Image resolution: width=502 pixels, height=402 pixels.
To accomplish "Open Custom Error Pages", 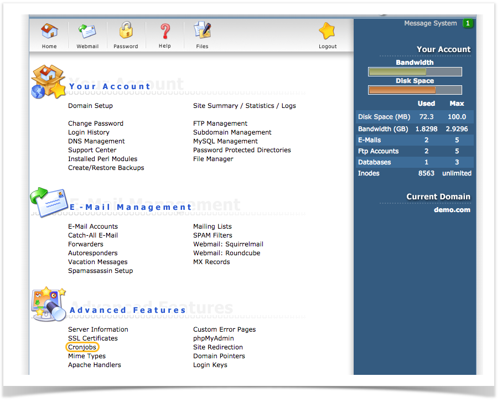I will [x=224, y=329].
